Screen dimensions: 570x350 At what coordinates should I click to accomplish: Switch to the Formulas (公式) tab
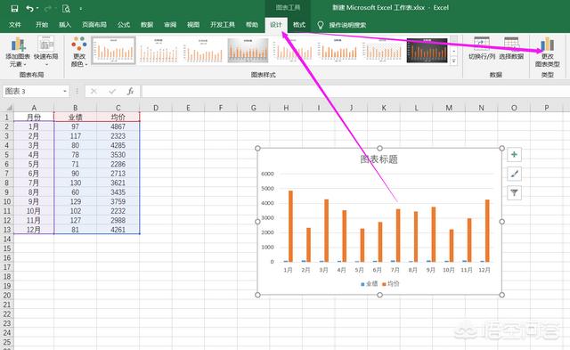click(124, 25)
